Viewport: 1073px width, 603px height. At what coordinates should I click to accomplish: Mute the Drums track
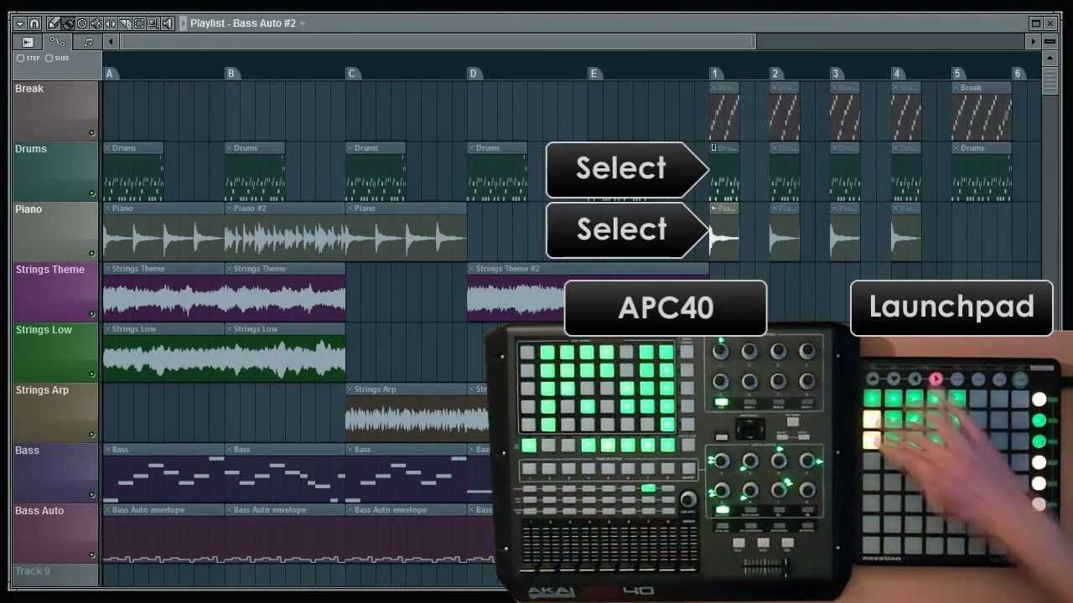[x=91, y=193]
